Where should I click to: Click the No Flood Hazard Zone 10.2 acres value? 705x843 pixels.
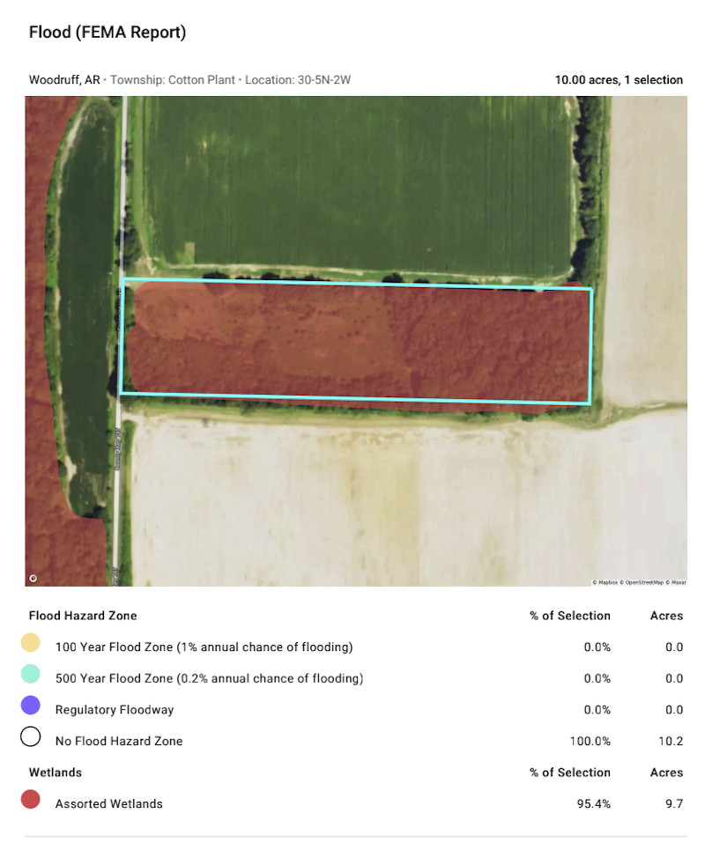click(673, 742)
